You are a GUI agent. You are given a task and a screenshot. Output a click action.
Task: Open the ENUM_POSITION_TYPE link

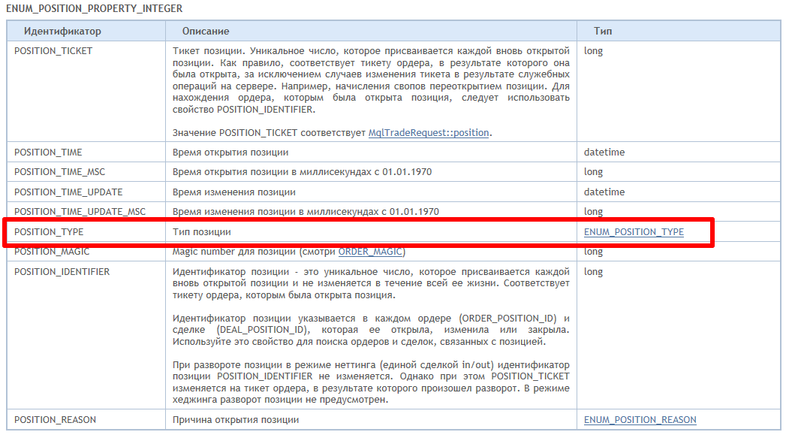(x=634, y=232)
